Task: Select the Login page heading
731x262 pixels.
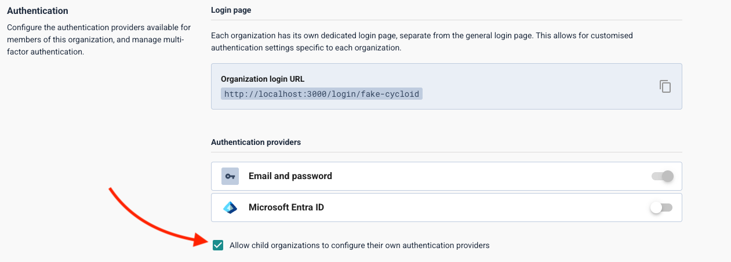Action: 231,10
